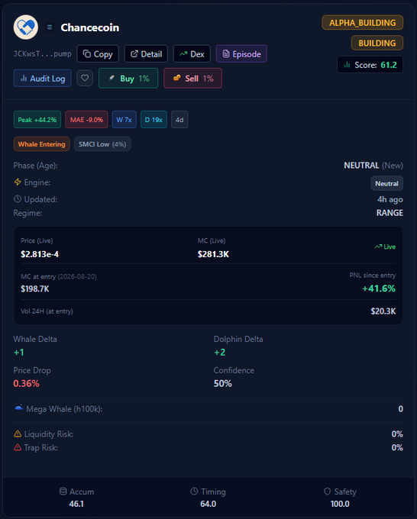This screenshot has height=519, width=417.
Task: Click the Neutral engine badge
Action: [x=387, y=183]
